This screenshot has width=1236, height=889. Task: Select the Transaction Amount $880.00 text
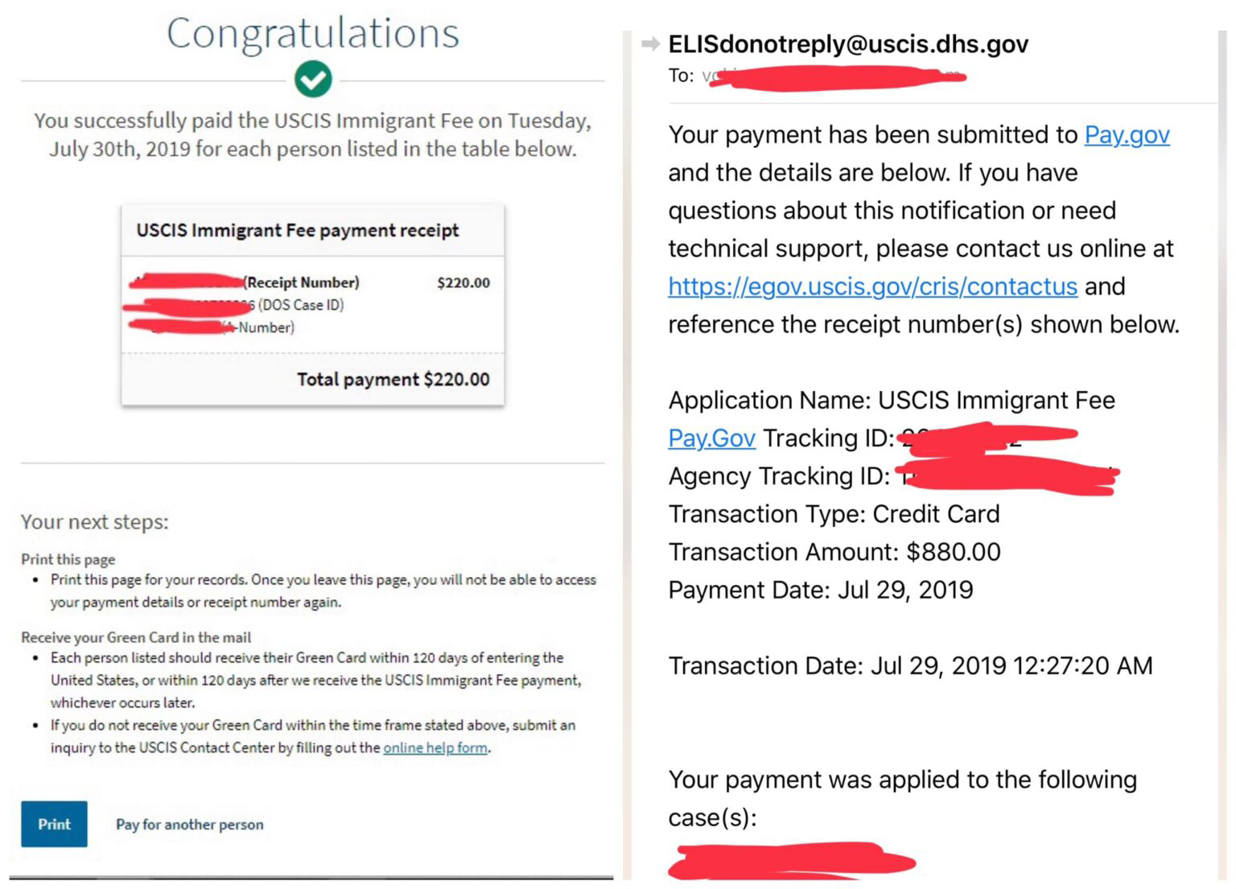click(x=834, y=552)
